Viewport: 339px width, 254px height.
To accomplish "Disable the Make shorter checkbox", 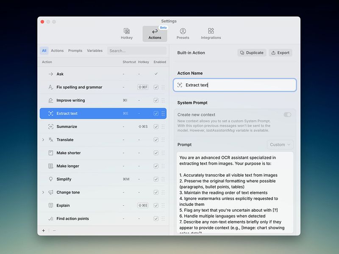I will [156, 153].
